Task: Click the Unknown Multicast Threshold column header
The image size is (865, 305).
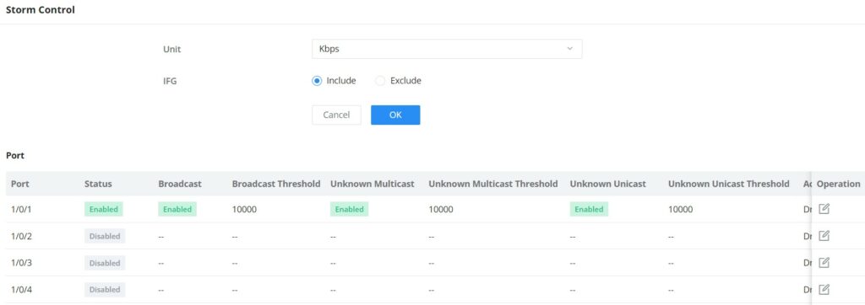Action: pyautogui.click(x=493, y=184)
